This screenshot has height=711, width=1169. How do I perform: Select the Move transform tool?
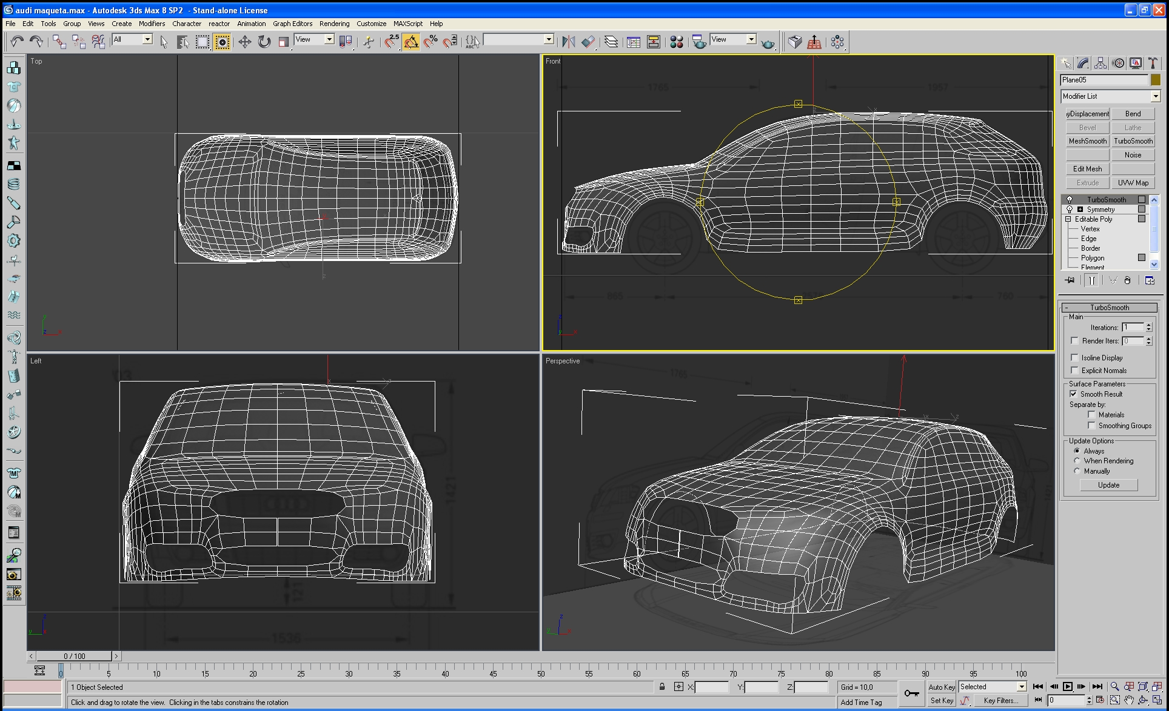(244, 42)
